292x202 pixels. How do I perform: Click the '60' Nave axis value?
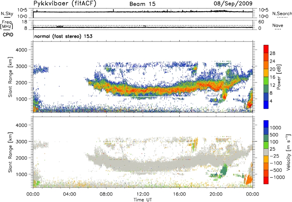(261, 22)
